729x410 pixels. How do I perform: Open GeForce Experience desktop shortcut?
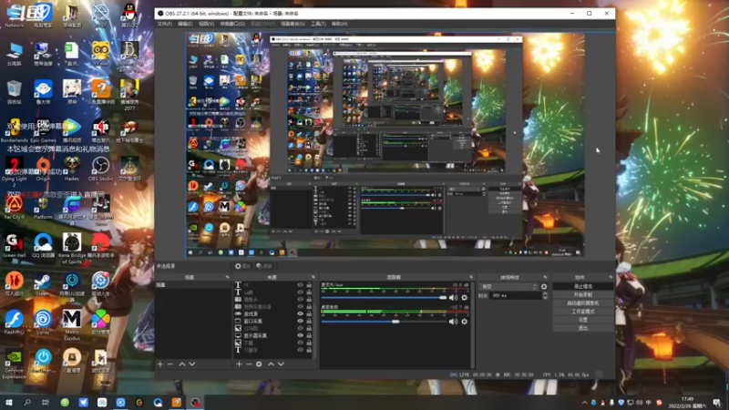click(x=14, y=364)
